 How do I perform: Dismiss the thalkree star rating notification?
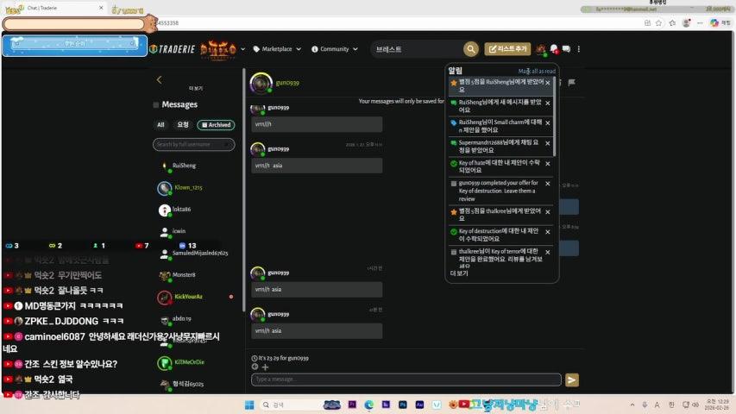pos(548,211)
